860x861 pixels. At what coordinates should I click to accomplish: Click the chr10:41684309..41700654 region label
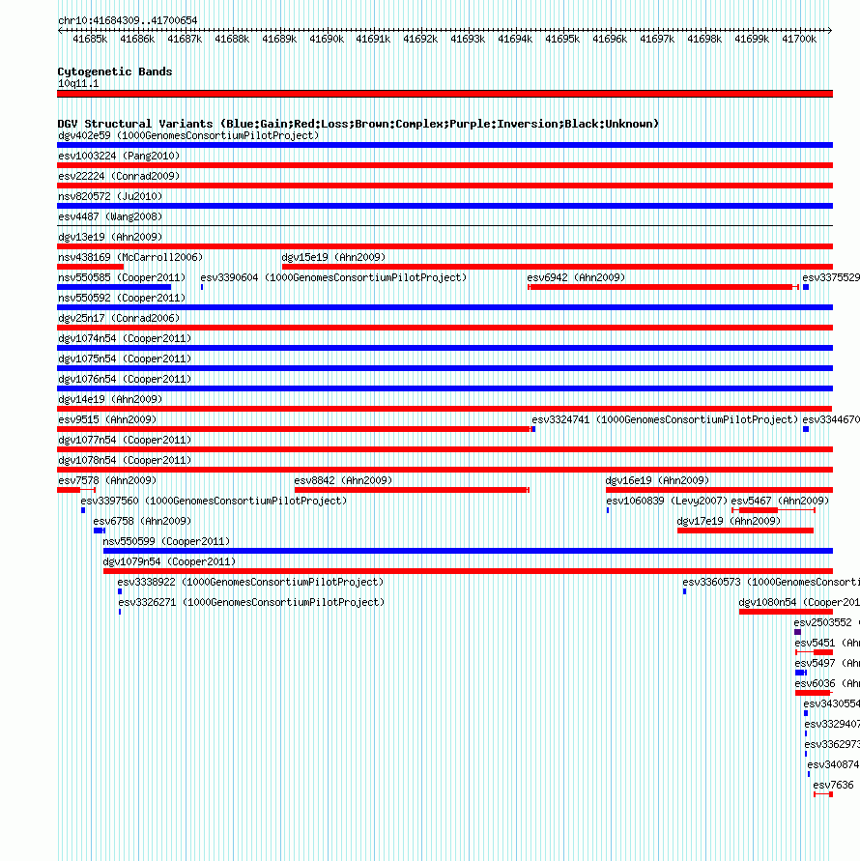tap(128, 20)
